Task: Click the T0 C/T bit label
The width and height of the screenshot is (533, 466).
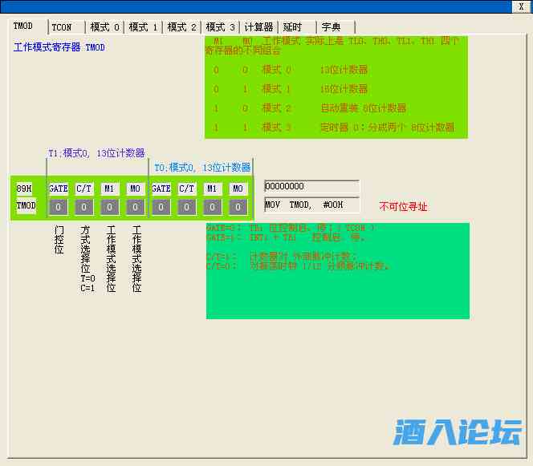Action: point(186,188)
